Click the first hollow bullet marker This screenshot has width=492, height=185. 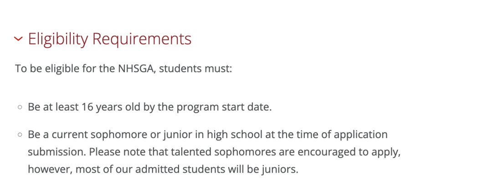click(x=20, y=107)
